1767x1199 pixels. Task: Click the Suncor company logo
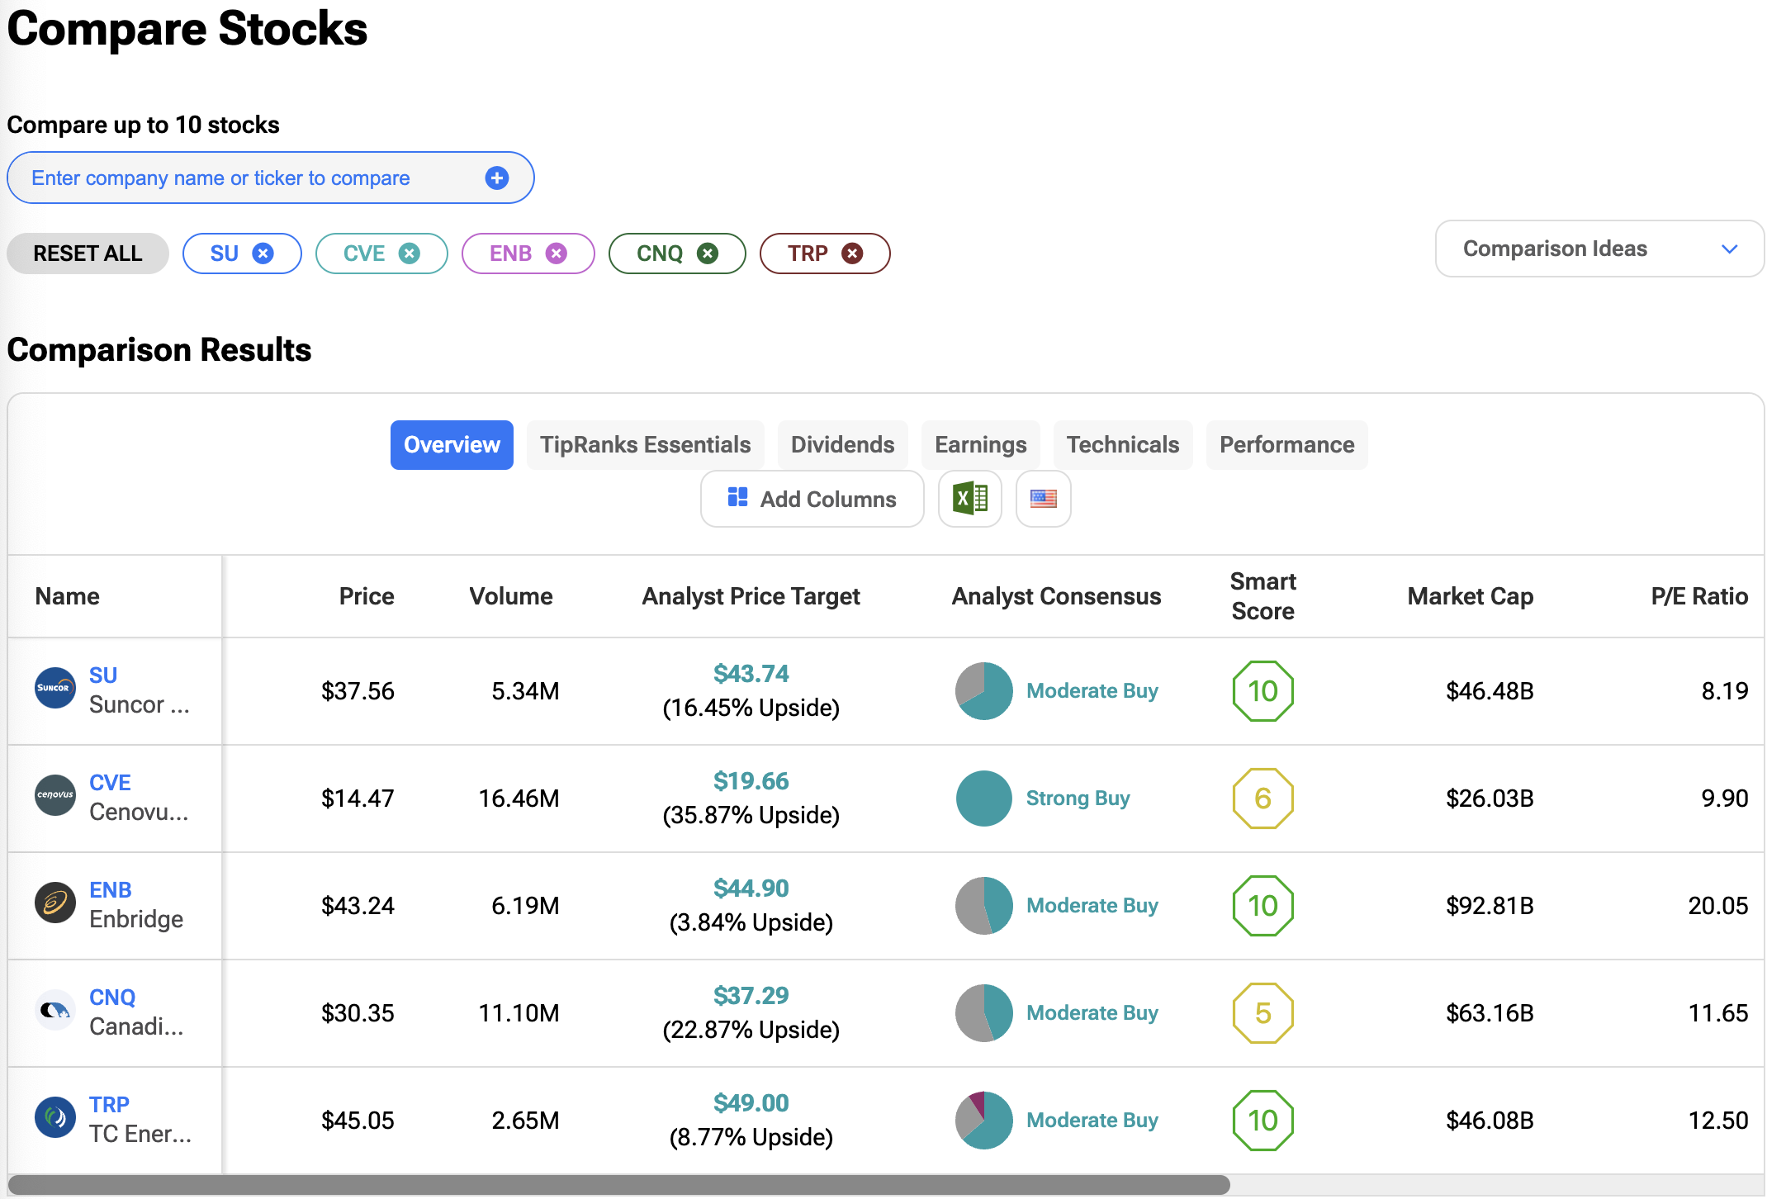tap(55, 688)
